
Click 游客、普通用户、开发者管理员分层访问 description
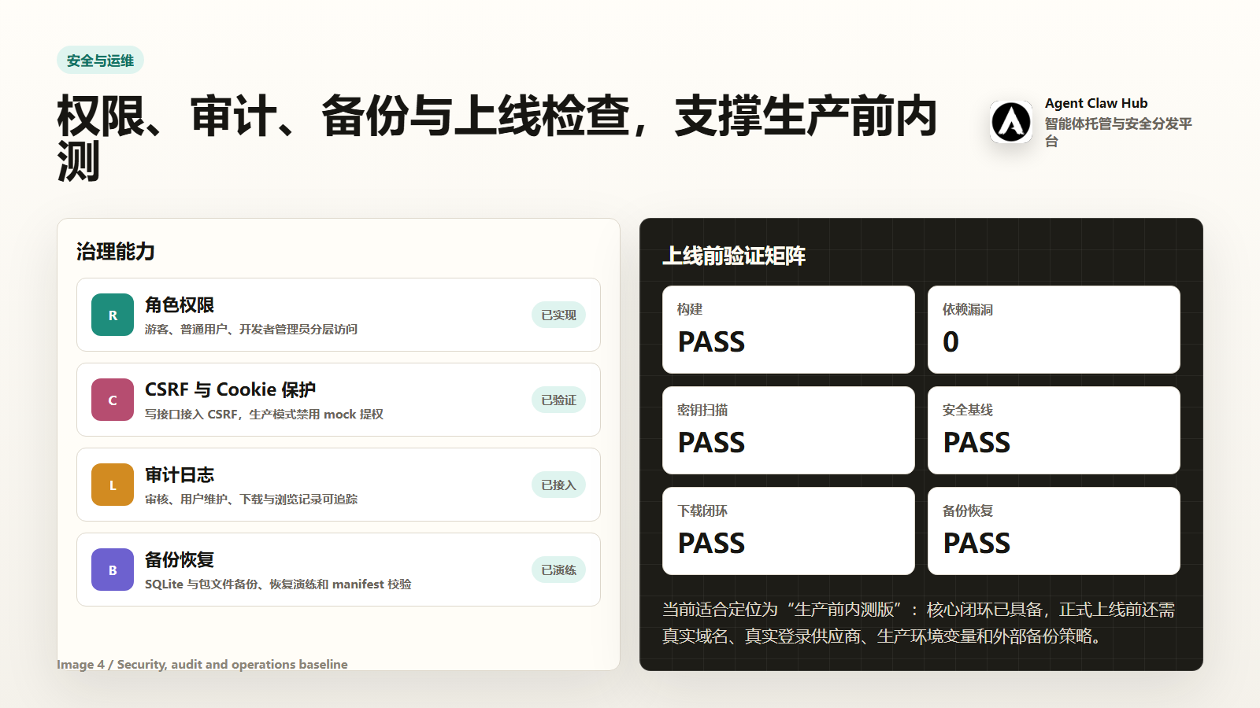tap(251, 329)
